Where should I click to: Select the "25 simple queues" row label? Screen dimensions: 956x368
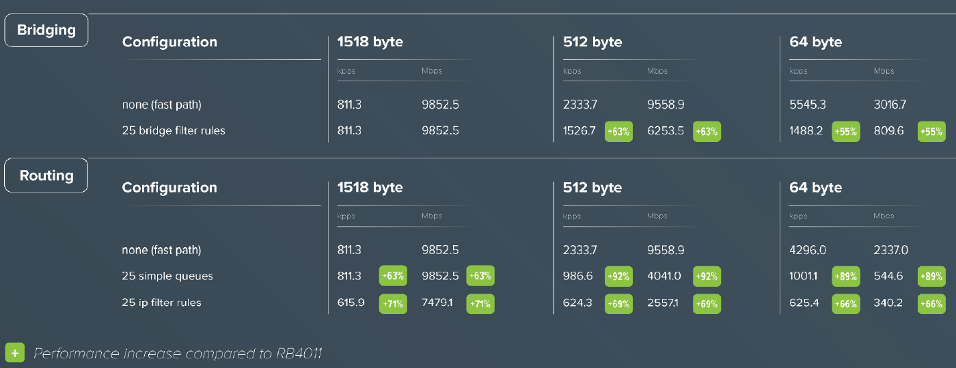[x=167, y=276]
